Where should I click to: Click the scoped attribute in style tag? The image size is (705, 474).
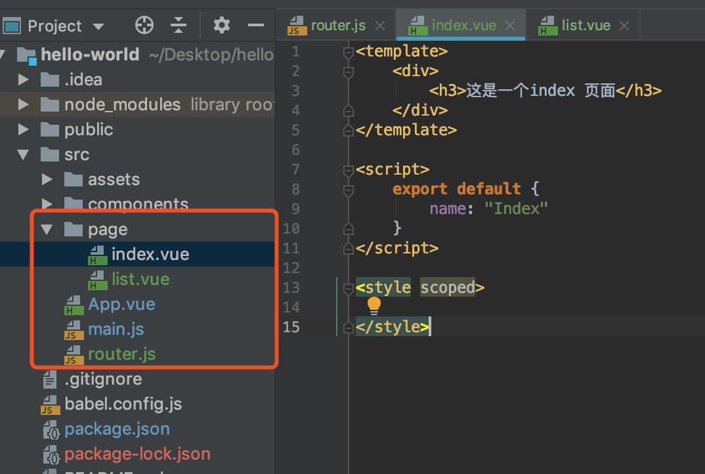coord(448,288)
